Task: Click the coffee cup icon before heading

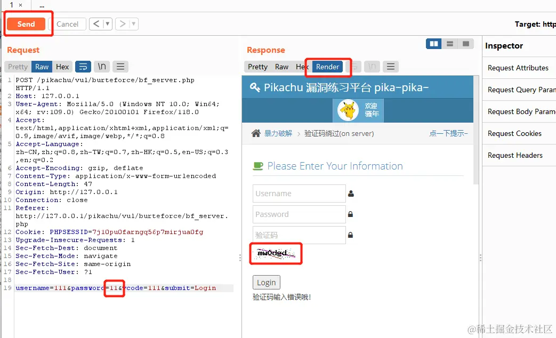Action: point(258,166)
